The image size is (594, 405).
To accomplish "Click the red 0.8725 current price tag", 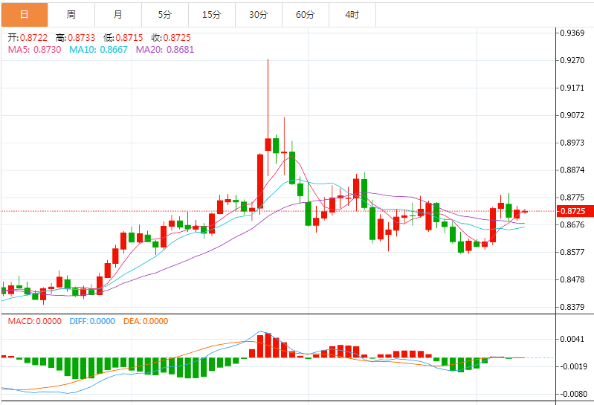I will [x=574, y=211].
